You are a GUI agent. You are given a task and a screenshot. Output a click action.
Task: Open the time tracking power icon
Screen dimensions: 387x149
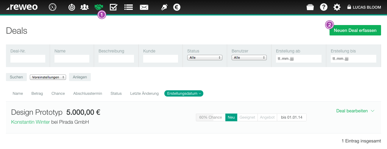(72, 7)
